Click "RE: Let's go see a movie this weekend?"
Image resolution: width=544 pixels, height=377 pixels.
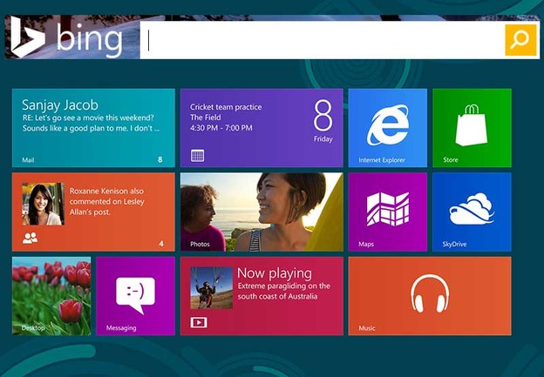click(88, 118)
